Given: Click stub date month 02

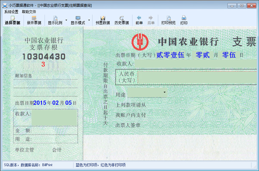Looking at the screenshot, I should pos(56,103).
